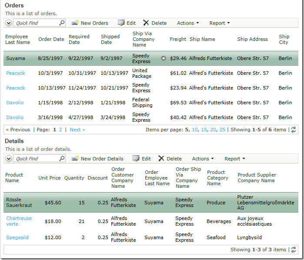Sort Details by Discount header
Viewport: 304px width, 260px height.
coord(97,178)
